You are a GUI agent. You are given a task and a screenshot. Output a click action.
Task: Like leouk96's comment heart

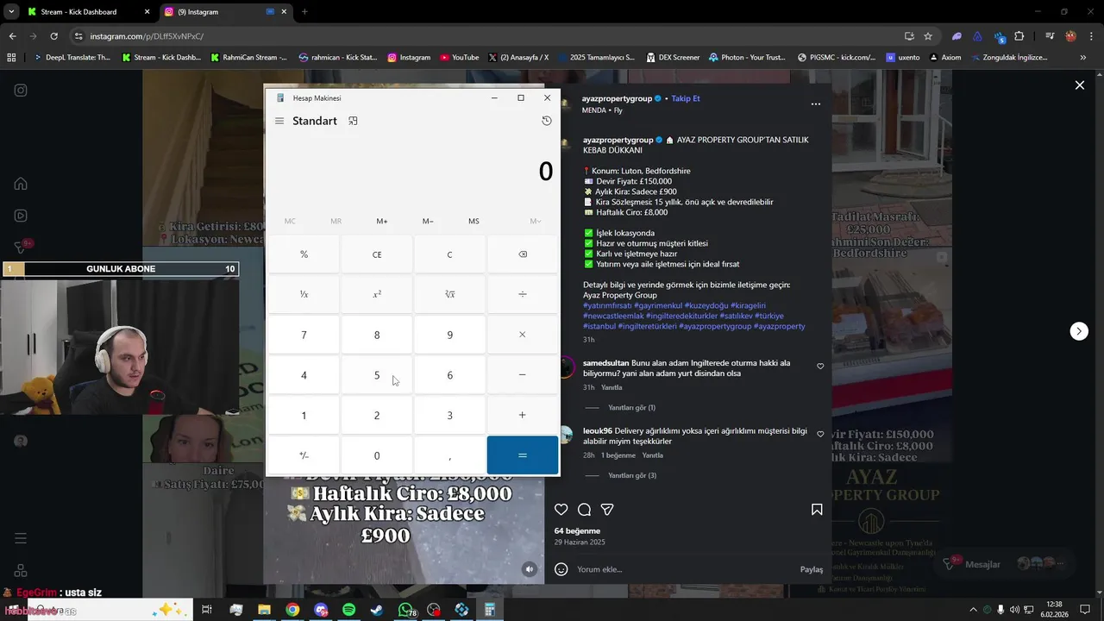(x=820, y=435)
